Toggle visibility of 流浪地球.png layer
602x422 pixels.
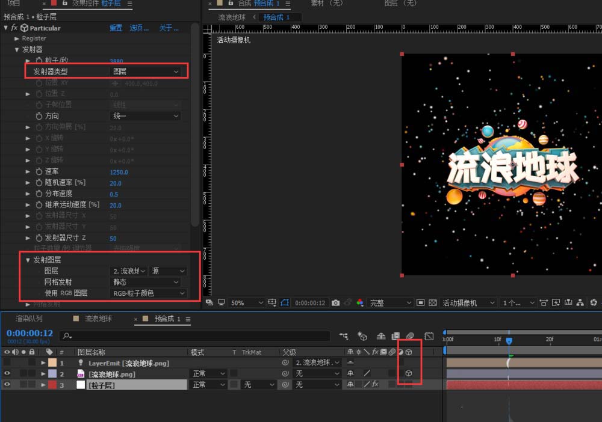click(7, 374)
